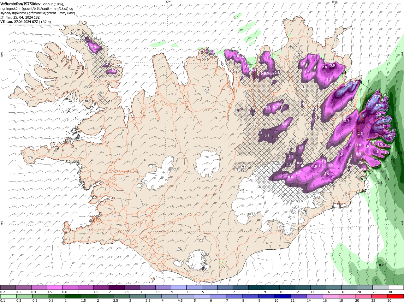Select the rain legend swatch labeled 4.5
Screen dimensions: 404x303
point(186,296)
